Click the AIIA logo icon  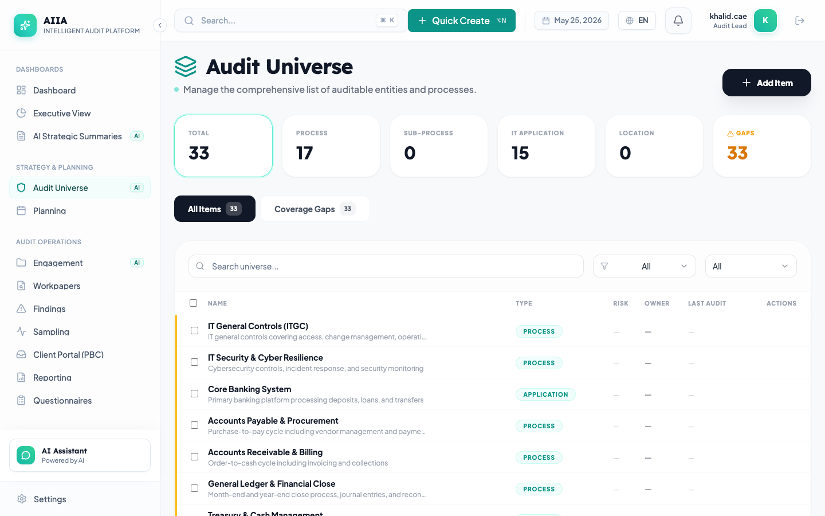pyautogui.click(x=25, y=25)
